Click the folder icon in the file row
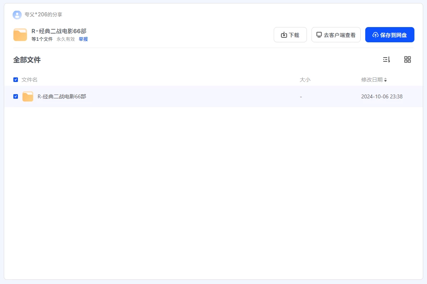 [28, 97]
